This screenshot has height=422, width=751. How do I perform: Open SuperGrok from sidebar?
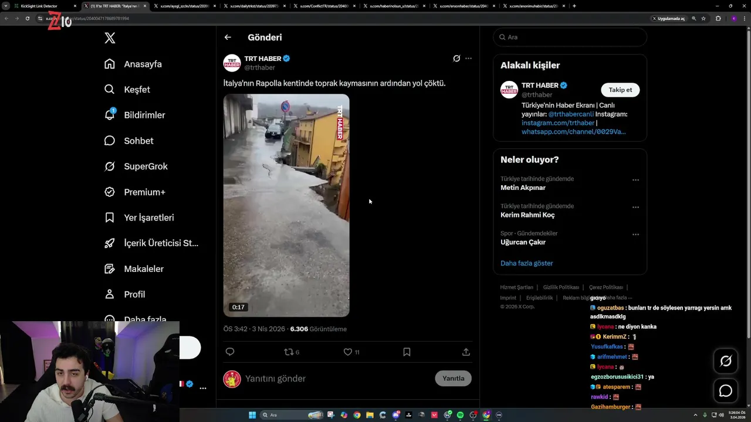click(136, 166)
